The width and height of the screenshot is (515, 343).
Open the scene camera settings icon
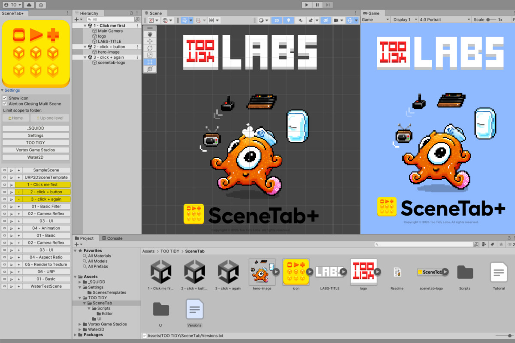click(338, 20)
